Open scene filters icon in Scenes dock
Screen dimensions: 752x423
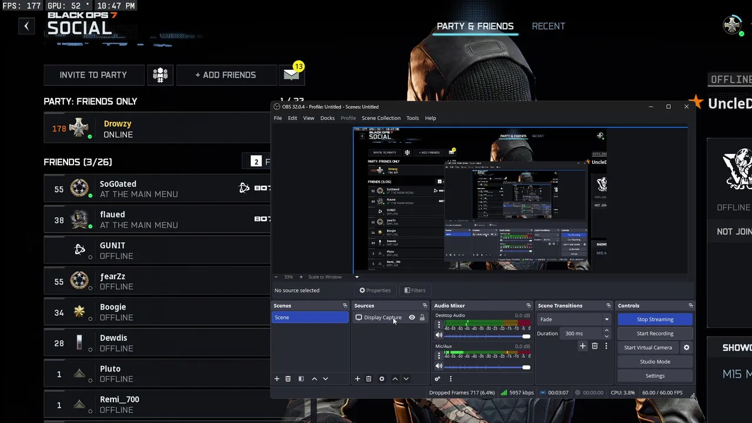click(x=301, y=379)
